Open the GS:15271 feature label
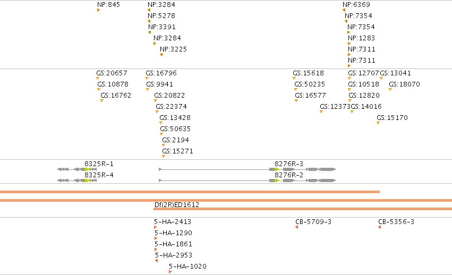Screen dimensions: 452x275 click(x=177, y=151)
